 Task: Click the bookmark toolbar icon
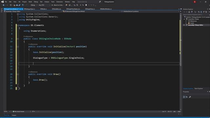click(86, 5)
